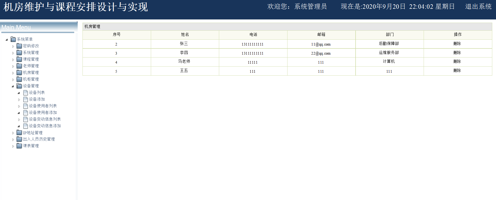The image size is (496, 200).
Task: Click 退出系统 to log out
Action: tap(478, 7)
